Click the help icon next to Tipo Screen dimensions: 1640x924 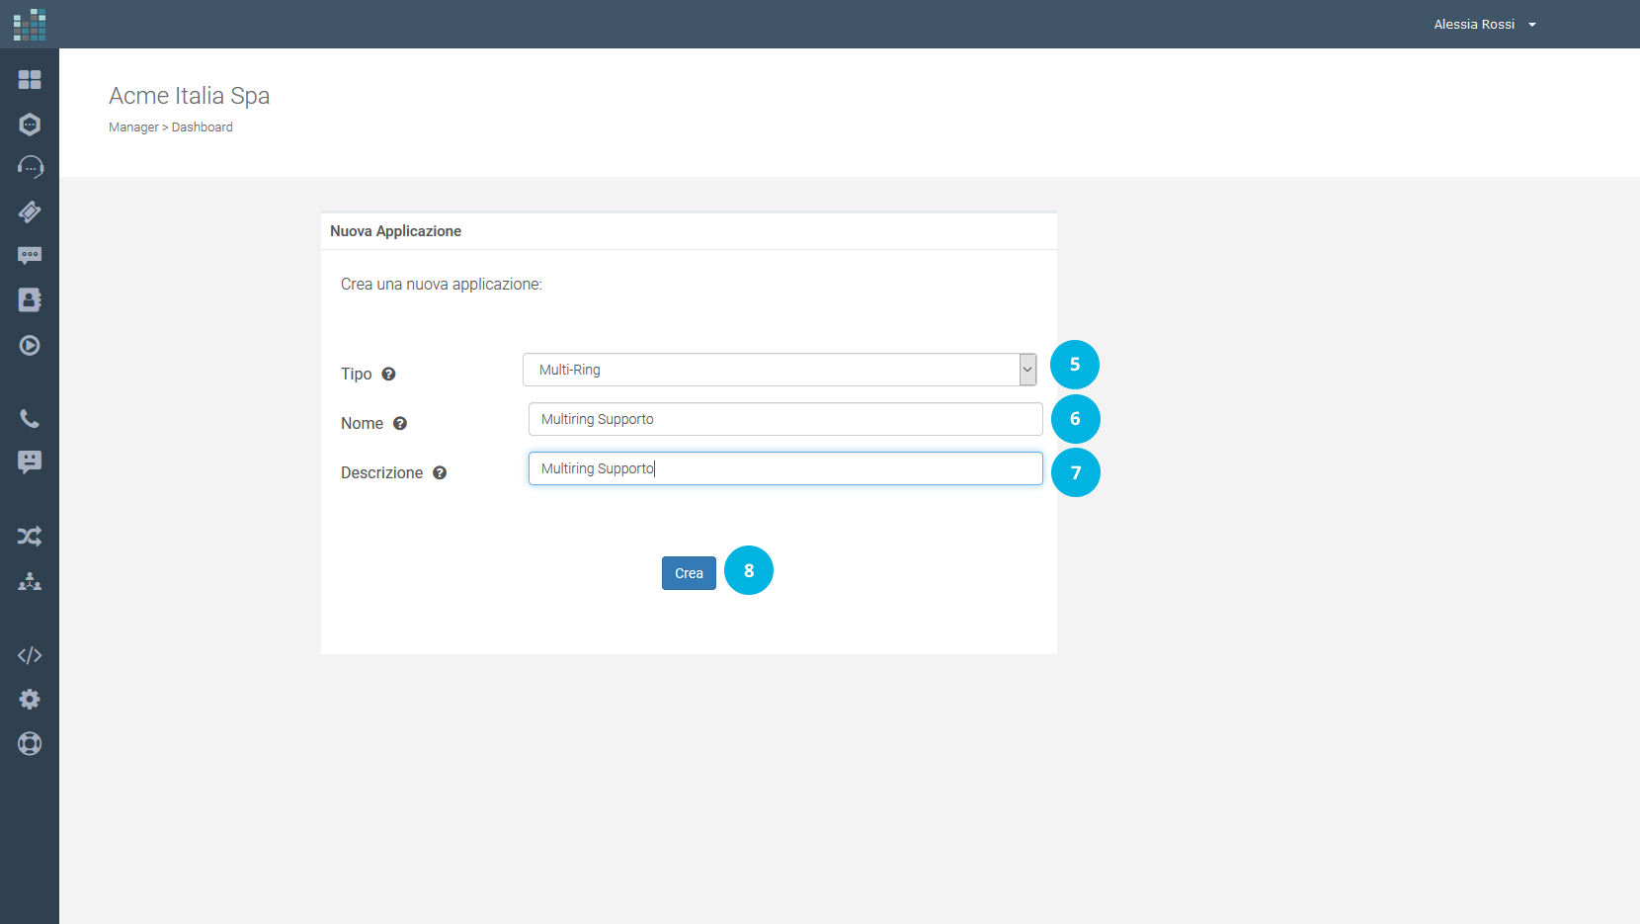(388, 374)
